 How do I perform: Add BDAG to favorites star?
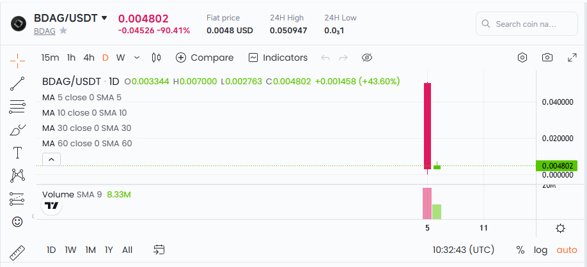63,31
